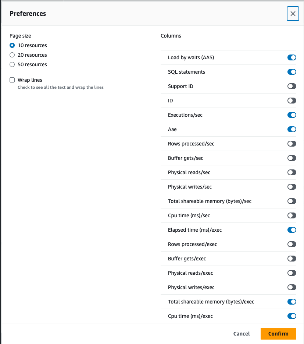Image resolution: width=304 pixels, height=344 pixels.
Task: Choose 50 resources page size
Action: pyautogui.click(x=12, y=64)
